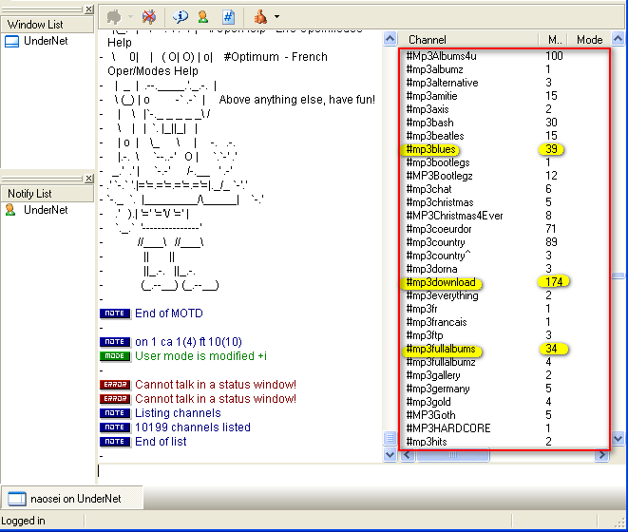
Task: Click the channel list scroll left arrow
Action: tap(408, 455)
